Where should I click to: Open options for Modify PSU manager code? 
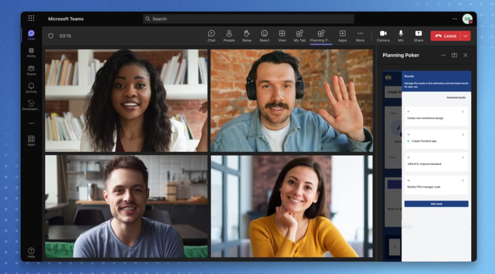tap(463, 181)
